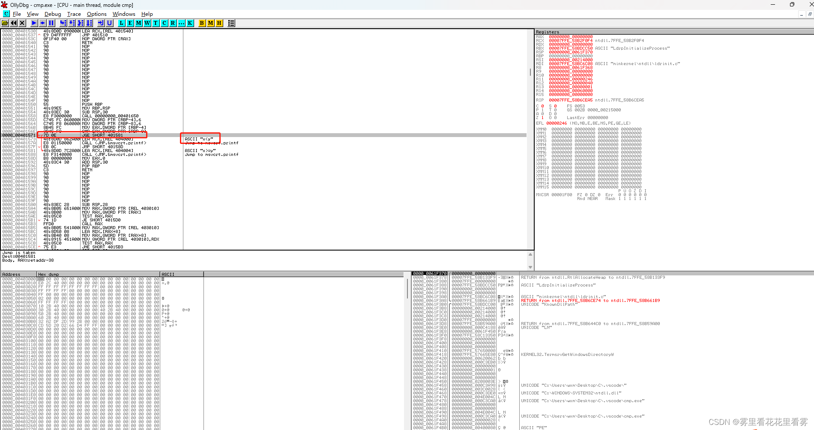Open the Windows menu

(x=124, y=14)
